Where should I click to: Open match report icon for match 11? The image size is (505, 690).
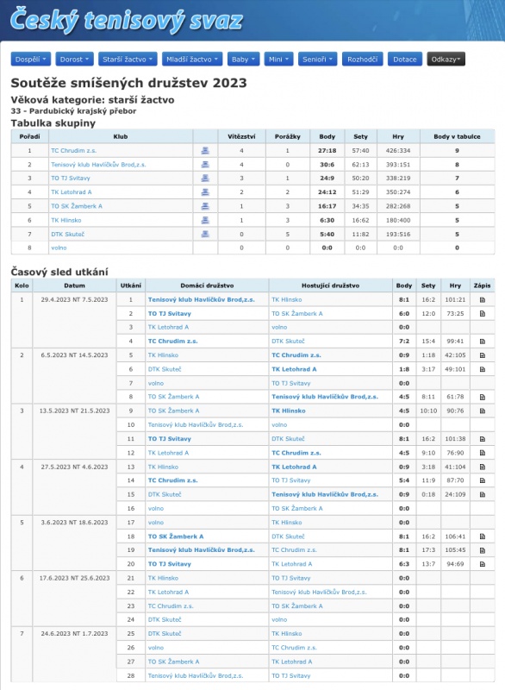point(482,439)
